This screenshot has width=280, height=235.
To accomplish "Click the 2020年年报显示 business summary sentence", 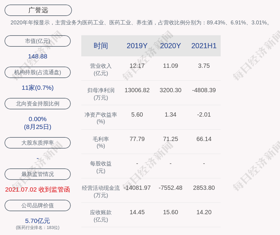I will 141,23.
